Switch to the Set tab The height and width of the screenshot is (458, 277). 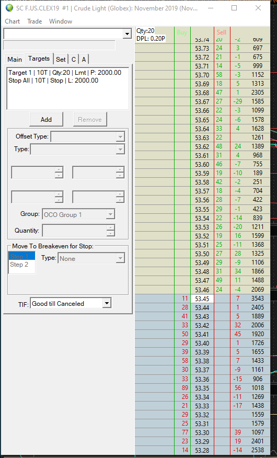[x=61, y=59]
